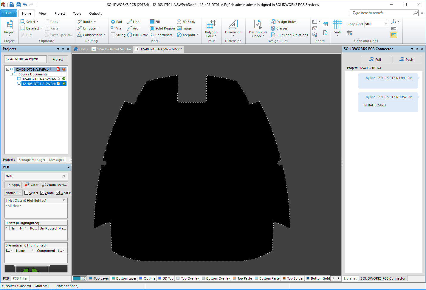Click the Push button in PCB Connector
This screenshot has height=290, width=426.
407,60
